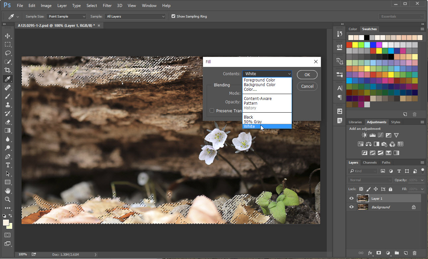Click Cancel in Fill dialog

coord(307,86)
